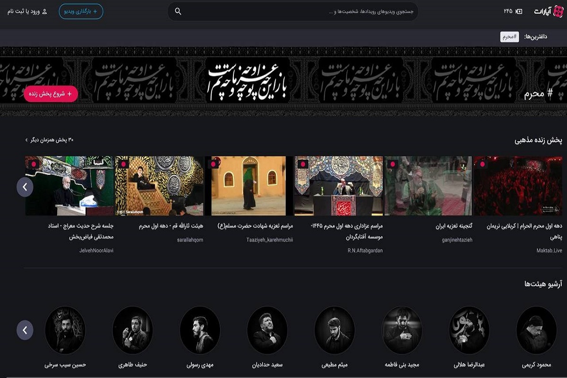The height and width of the screenshot is (378, 567).
Task: Start live broadcast with شروع پخش زنده
Action: point(51,94)
